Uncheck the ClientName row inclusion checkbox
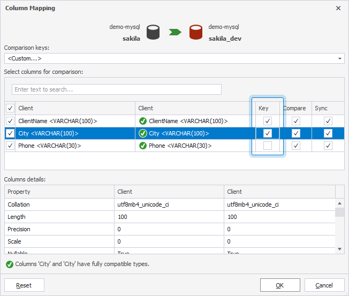Screen dimensions: 349x296 (x=10, y=121)
